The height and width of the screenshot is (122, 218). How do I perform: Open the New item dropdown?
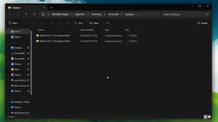(14, 23)
